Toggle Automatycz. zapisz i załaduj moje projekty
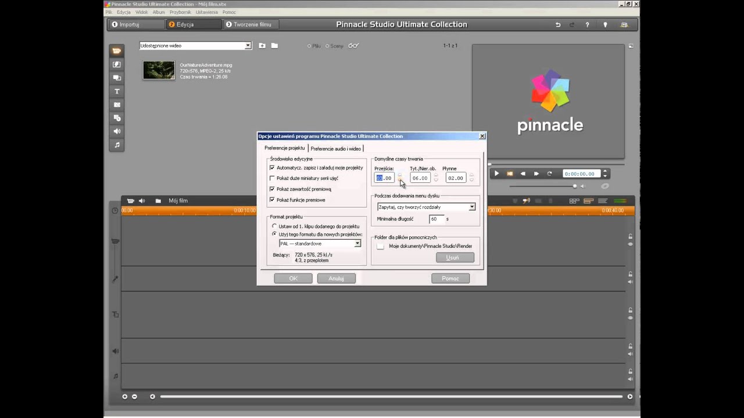 tap(272, 168)
